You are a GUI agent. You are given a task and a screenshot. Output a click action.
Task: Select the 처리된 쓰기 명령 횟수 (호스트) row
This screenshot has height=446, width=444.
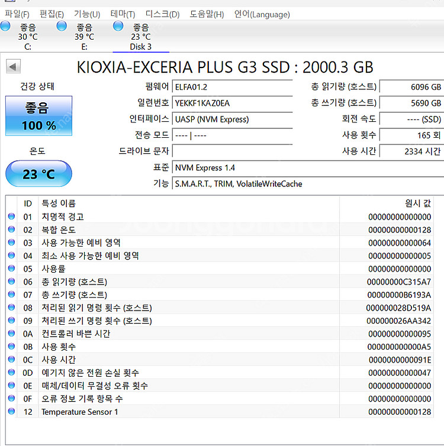click(220, 321)
